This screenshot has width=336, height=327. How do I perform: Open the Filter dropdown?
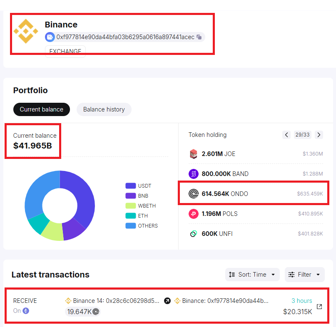(x=304, y=275)
